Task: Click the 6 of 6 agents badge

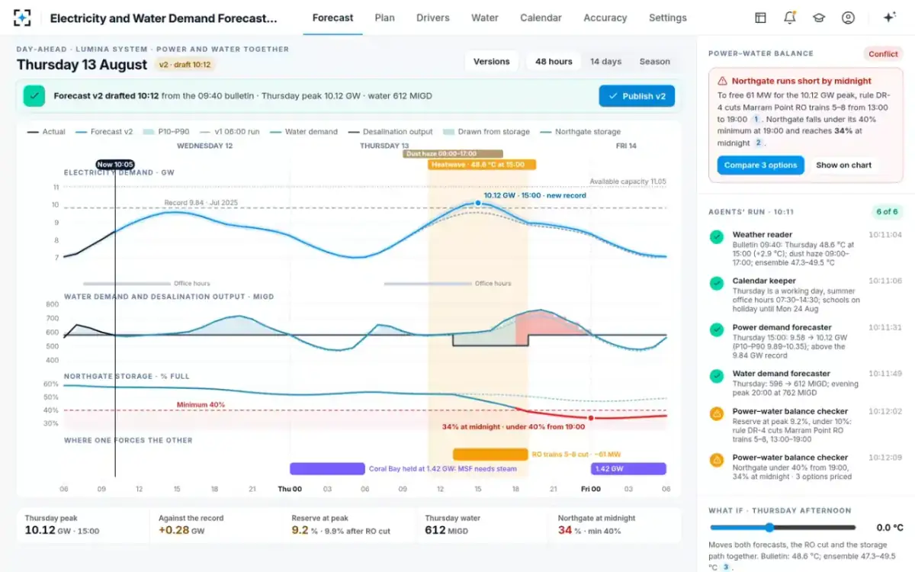Action: tap(887, 211)
